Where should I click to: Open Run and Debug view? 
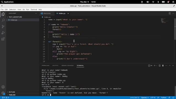pyautogui.click(x=3, y=33)
